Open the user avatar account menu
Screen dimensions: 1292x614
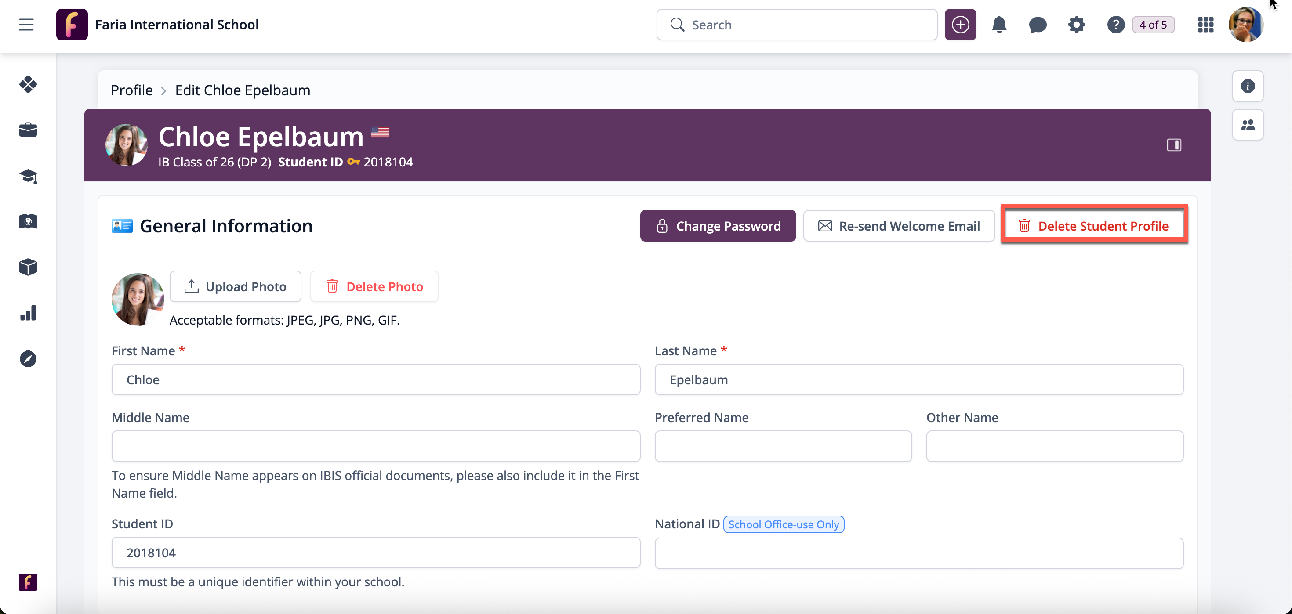coord(1245,25)
